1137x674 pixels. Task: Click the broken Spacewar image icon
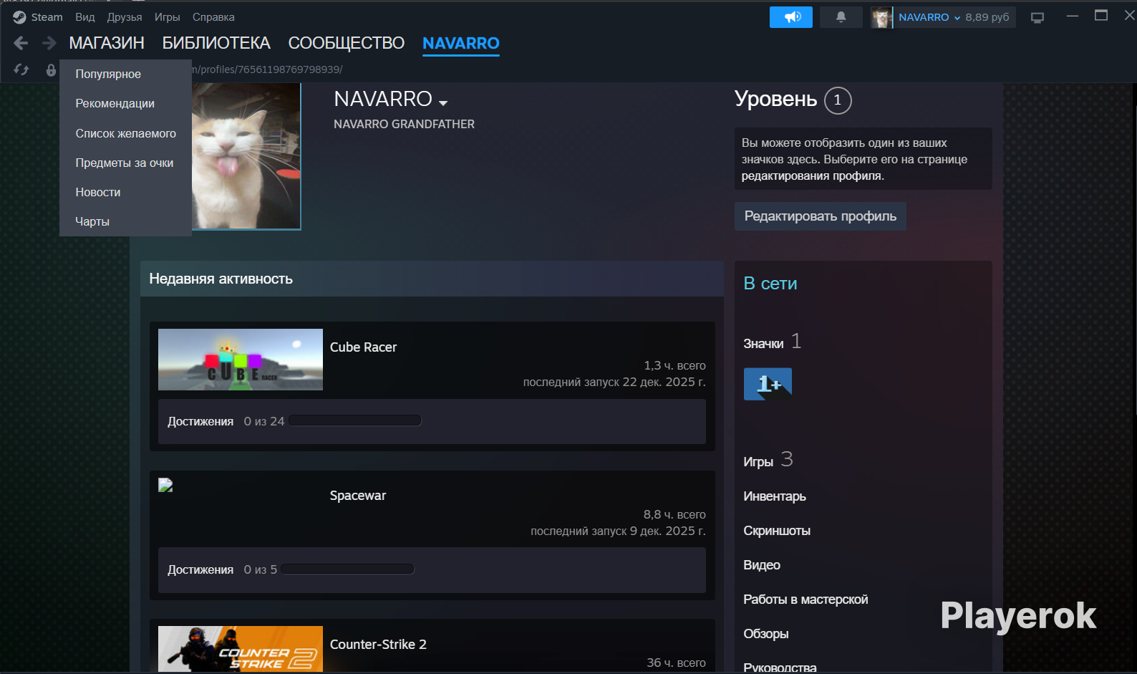click(x=165, y=485)
